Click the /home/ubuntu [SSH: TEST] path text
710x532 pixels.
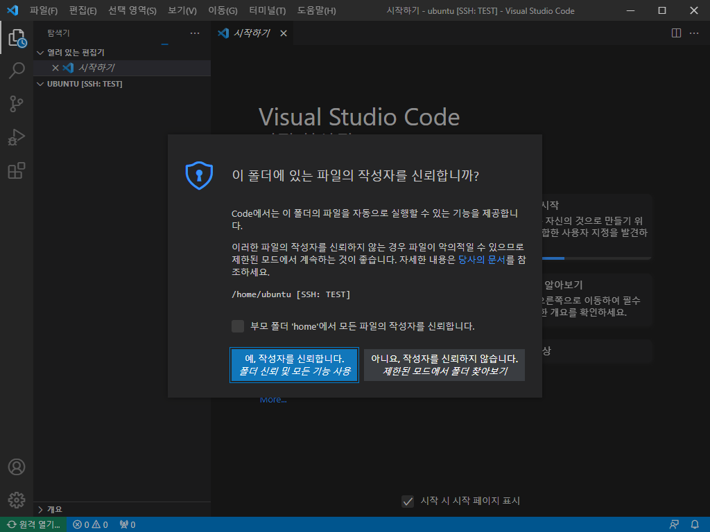(x=291, y=294)
